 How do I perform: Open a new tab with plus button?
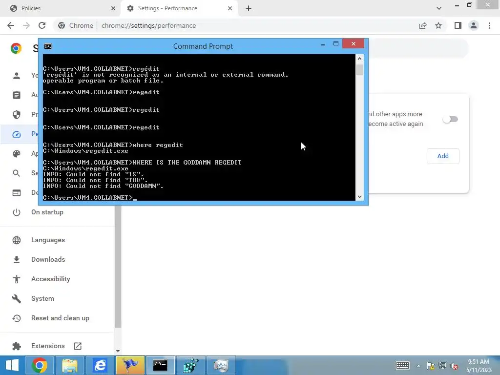(x=249, y=8)
